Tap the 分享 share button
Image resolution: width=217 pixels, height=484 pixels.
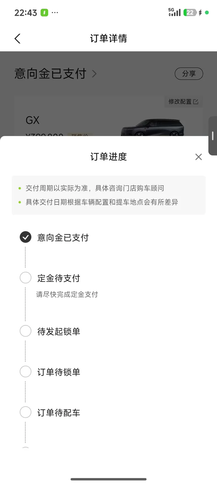(189, 74)
